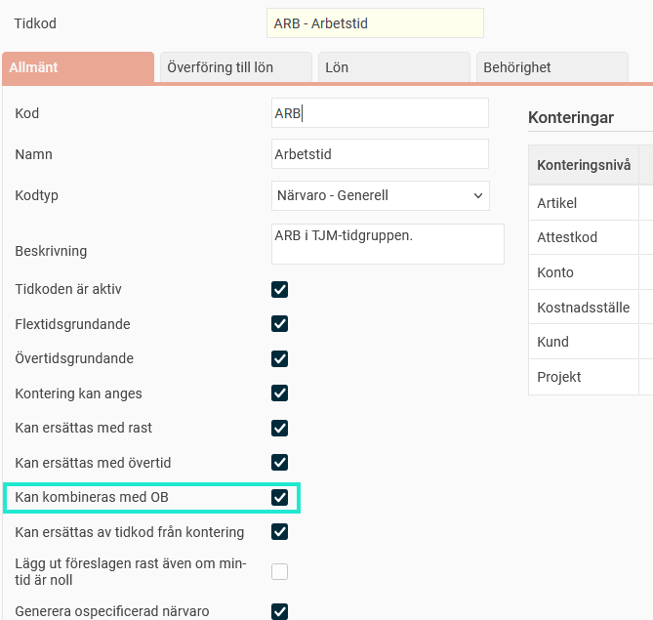Toggle Kan ersättas med övertid checkbox
Viewport: 653px width, 620px height.
280,462
